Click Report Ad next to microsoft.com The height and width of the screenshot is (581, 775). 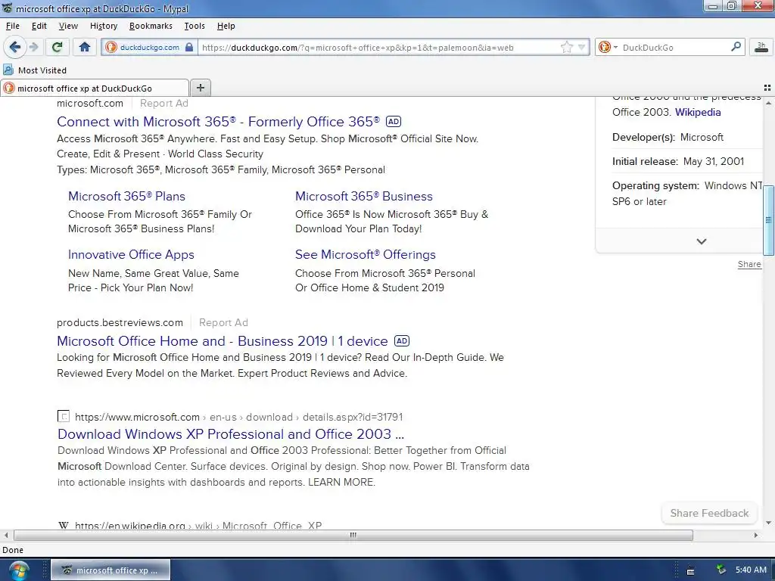(x=163, y=103)
